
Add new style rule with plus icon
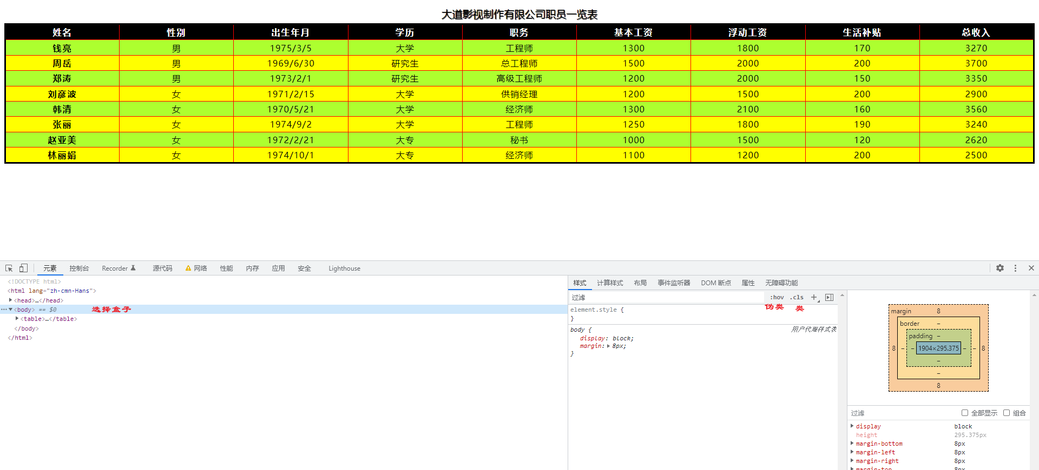pos(814,298)
